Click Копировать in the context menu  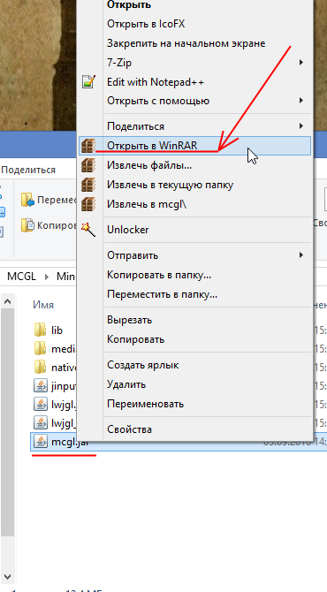tap(135, 339)
